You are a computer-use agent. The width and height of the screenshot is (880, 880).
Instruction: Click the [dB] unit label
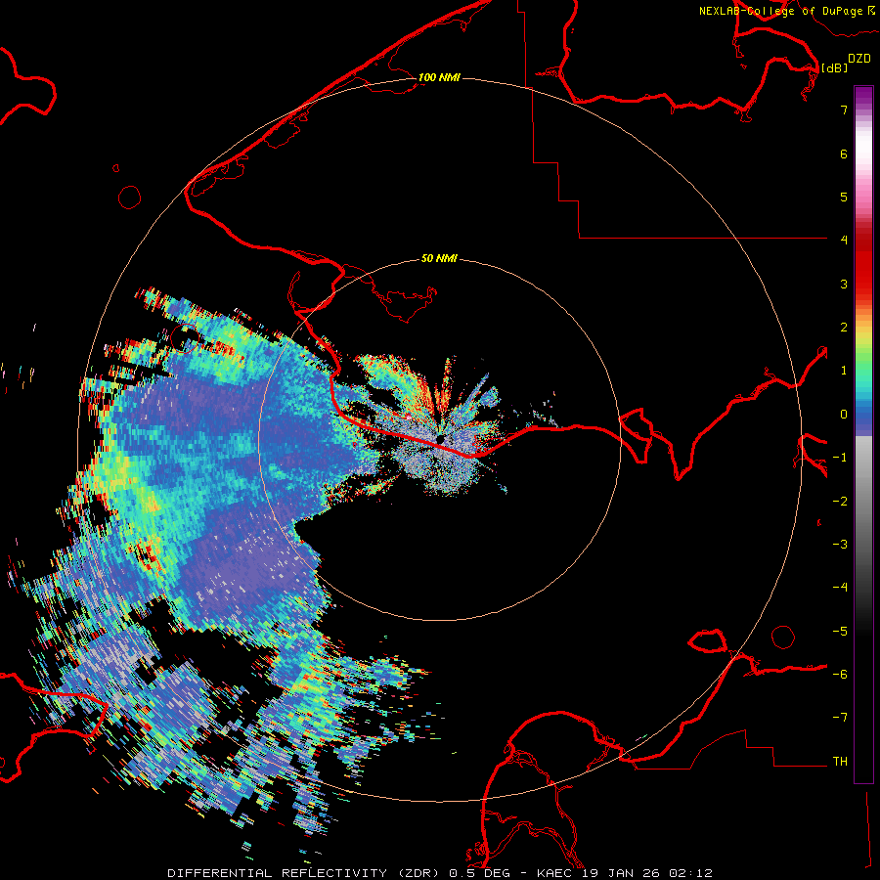click(x=834, y=67)
